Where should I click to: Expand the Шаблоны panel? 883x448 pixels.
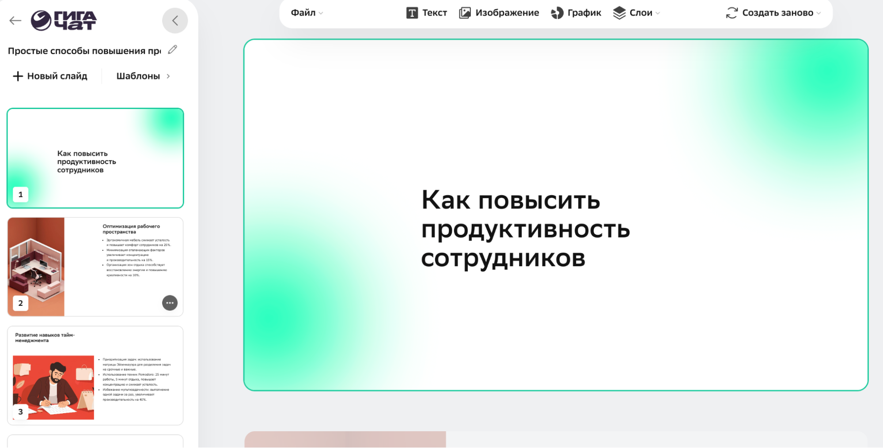tap(168, 76)
